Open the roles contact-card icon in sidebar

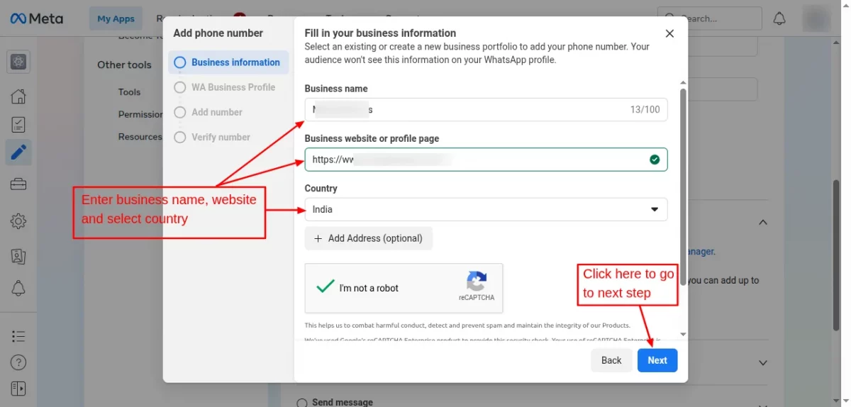click(x=18, y=256)
